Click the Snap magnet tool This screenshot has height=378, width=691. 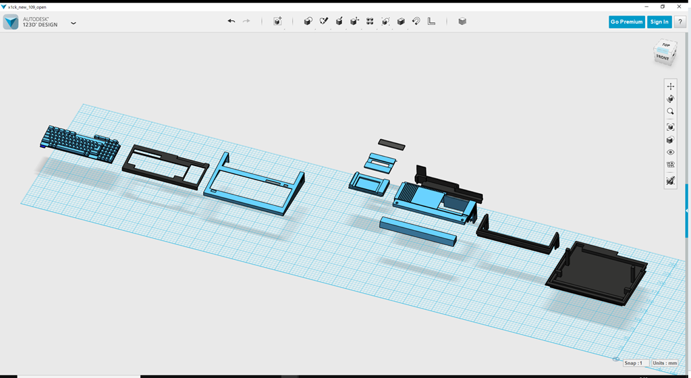pyautogui.click(x=416, y=22)
